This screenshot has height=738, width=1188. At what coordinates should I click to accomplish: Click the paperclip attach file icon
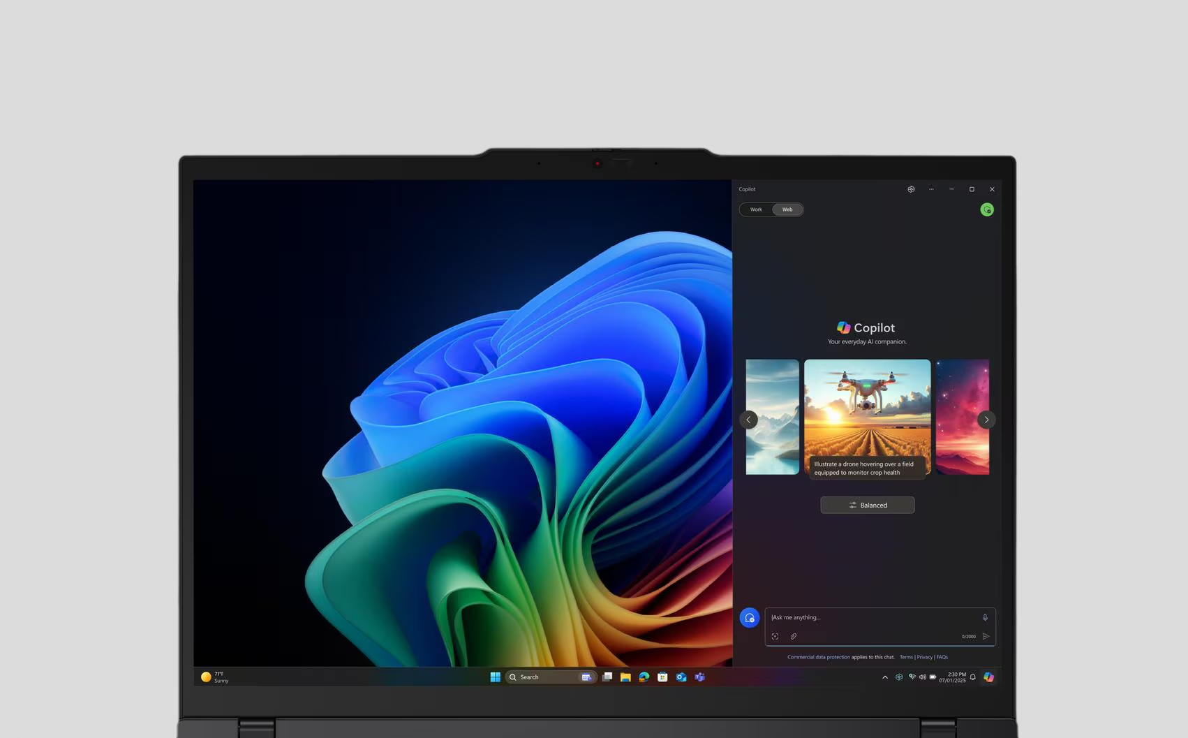794,636
